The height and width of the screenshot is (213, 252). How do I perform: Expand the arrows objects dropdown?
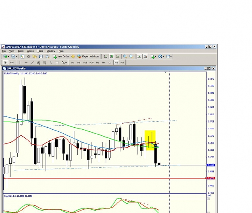coord(66,63)
